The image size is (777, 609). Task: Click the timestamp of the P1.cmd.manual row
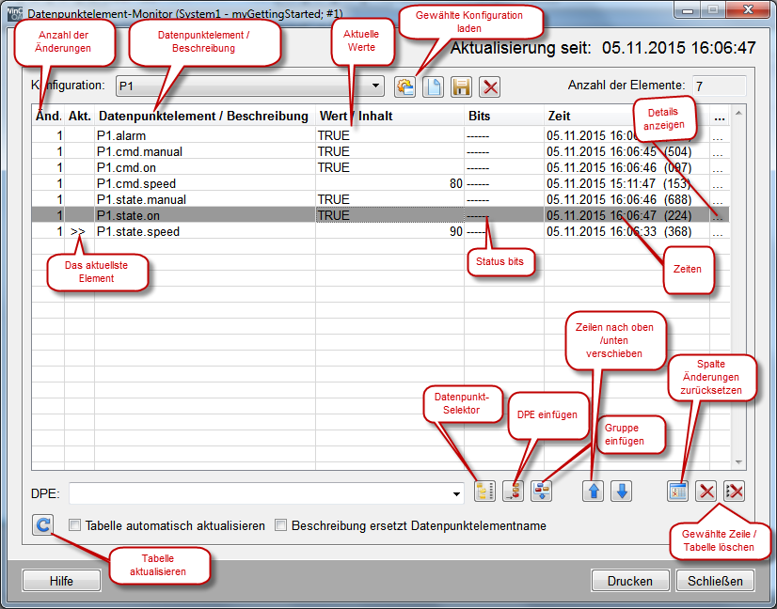pyautogui.click(x=619, y=151)
